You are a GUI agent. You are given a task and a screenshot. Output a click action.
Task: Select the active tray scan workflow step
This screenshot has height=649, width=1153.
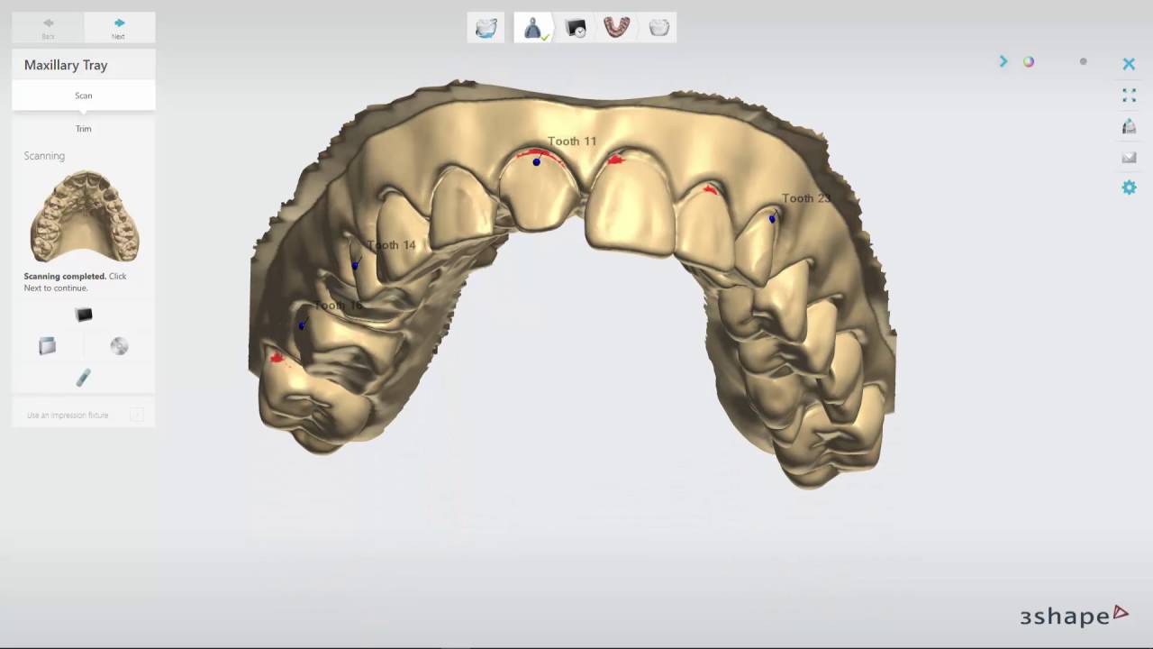(534, 28)
